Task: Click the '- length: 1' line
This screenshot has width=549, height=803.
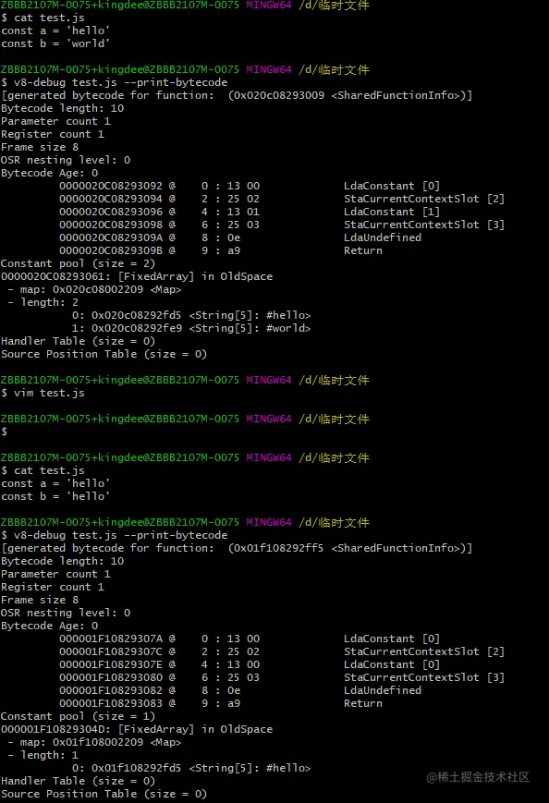Action: [43, 755]
